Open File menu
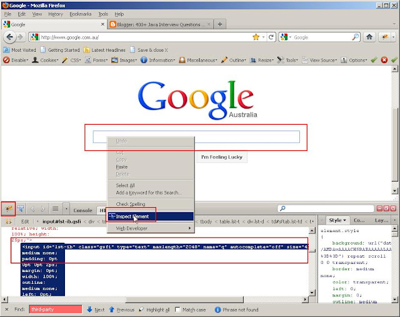This screenshot has height=317, width=400. pyautogui.click(x=7, y=14)
